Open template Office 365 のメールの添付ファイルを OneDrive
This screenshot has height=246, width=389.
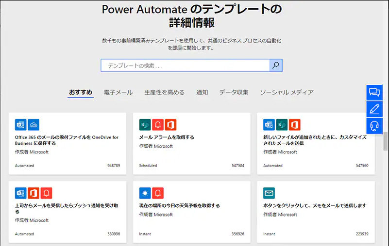pos(67,140)
